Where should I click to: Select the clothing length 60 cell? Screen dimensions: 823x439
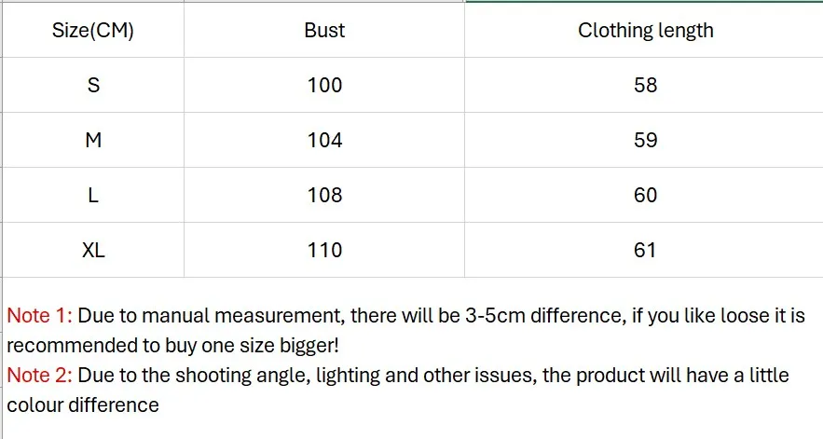click(x=644, y=196)
